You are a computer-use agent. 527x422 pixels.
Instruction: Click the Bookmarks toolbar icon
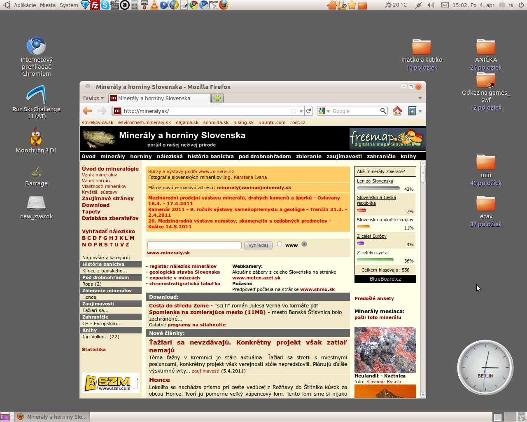coord(412,111)
